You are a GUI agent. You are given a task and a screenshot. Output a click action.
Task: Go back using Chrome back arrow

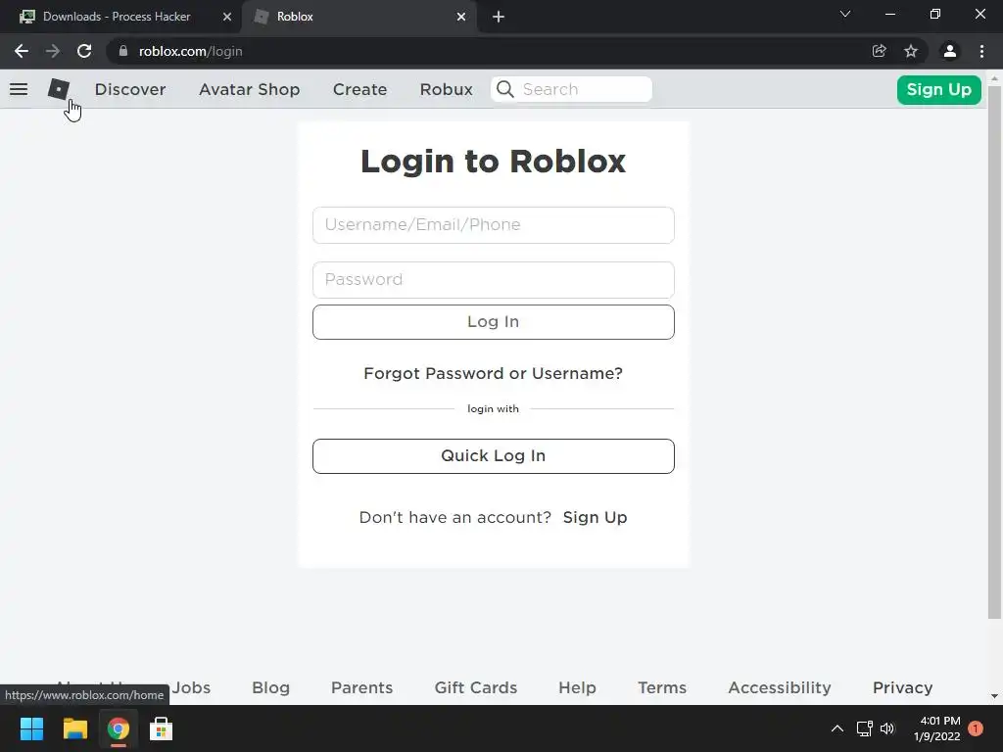pyautogui.click(x=22, y=51)
